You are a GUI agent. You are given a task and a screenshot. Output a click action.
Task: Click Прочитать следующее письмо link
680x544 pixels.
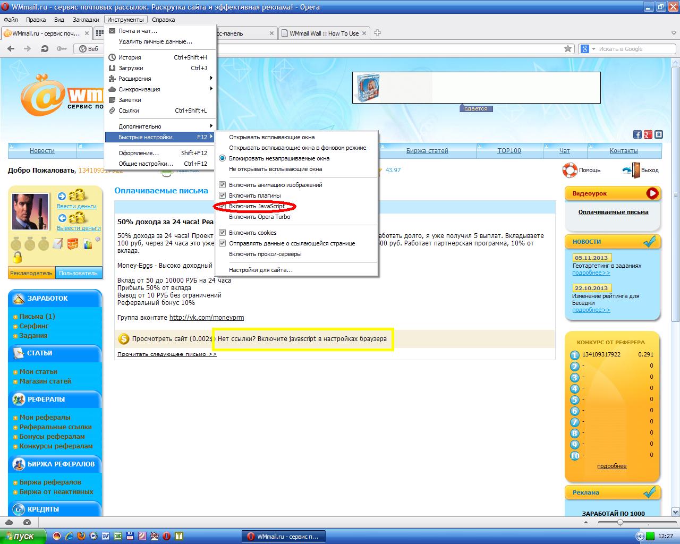pyautogui.click(x=167, y=354)
